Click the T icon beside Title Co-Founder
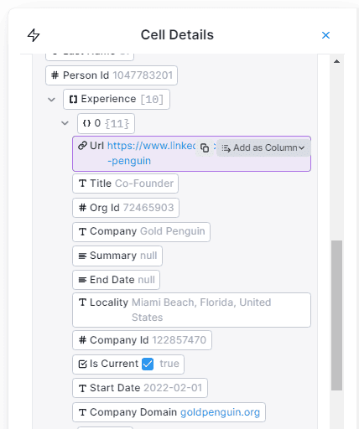Viewport: 359px width, 429px height. (x=82, y=183)
